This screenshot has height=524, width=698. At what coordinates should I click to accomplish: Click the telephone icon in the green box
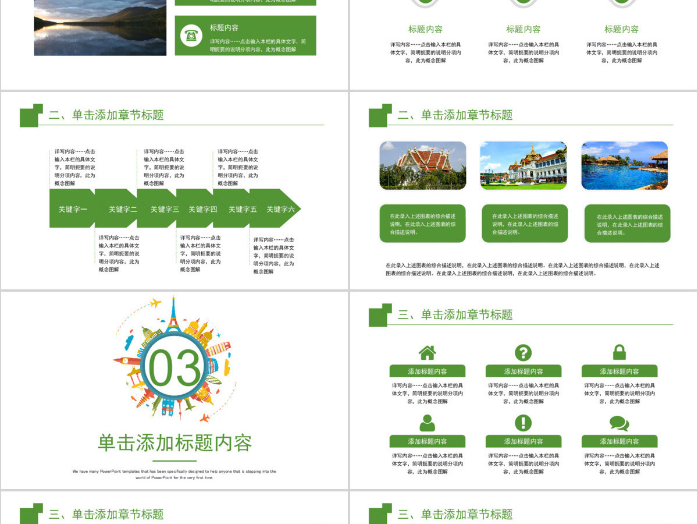click(191, 35)
